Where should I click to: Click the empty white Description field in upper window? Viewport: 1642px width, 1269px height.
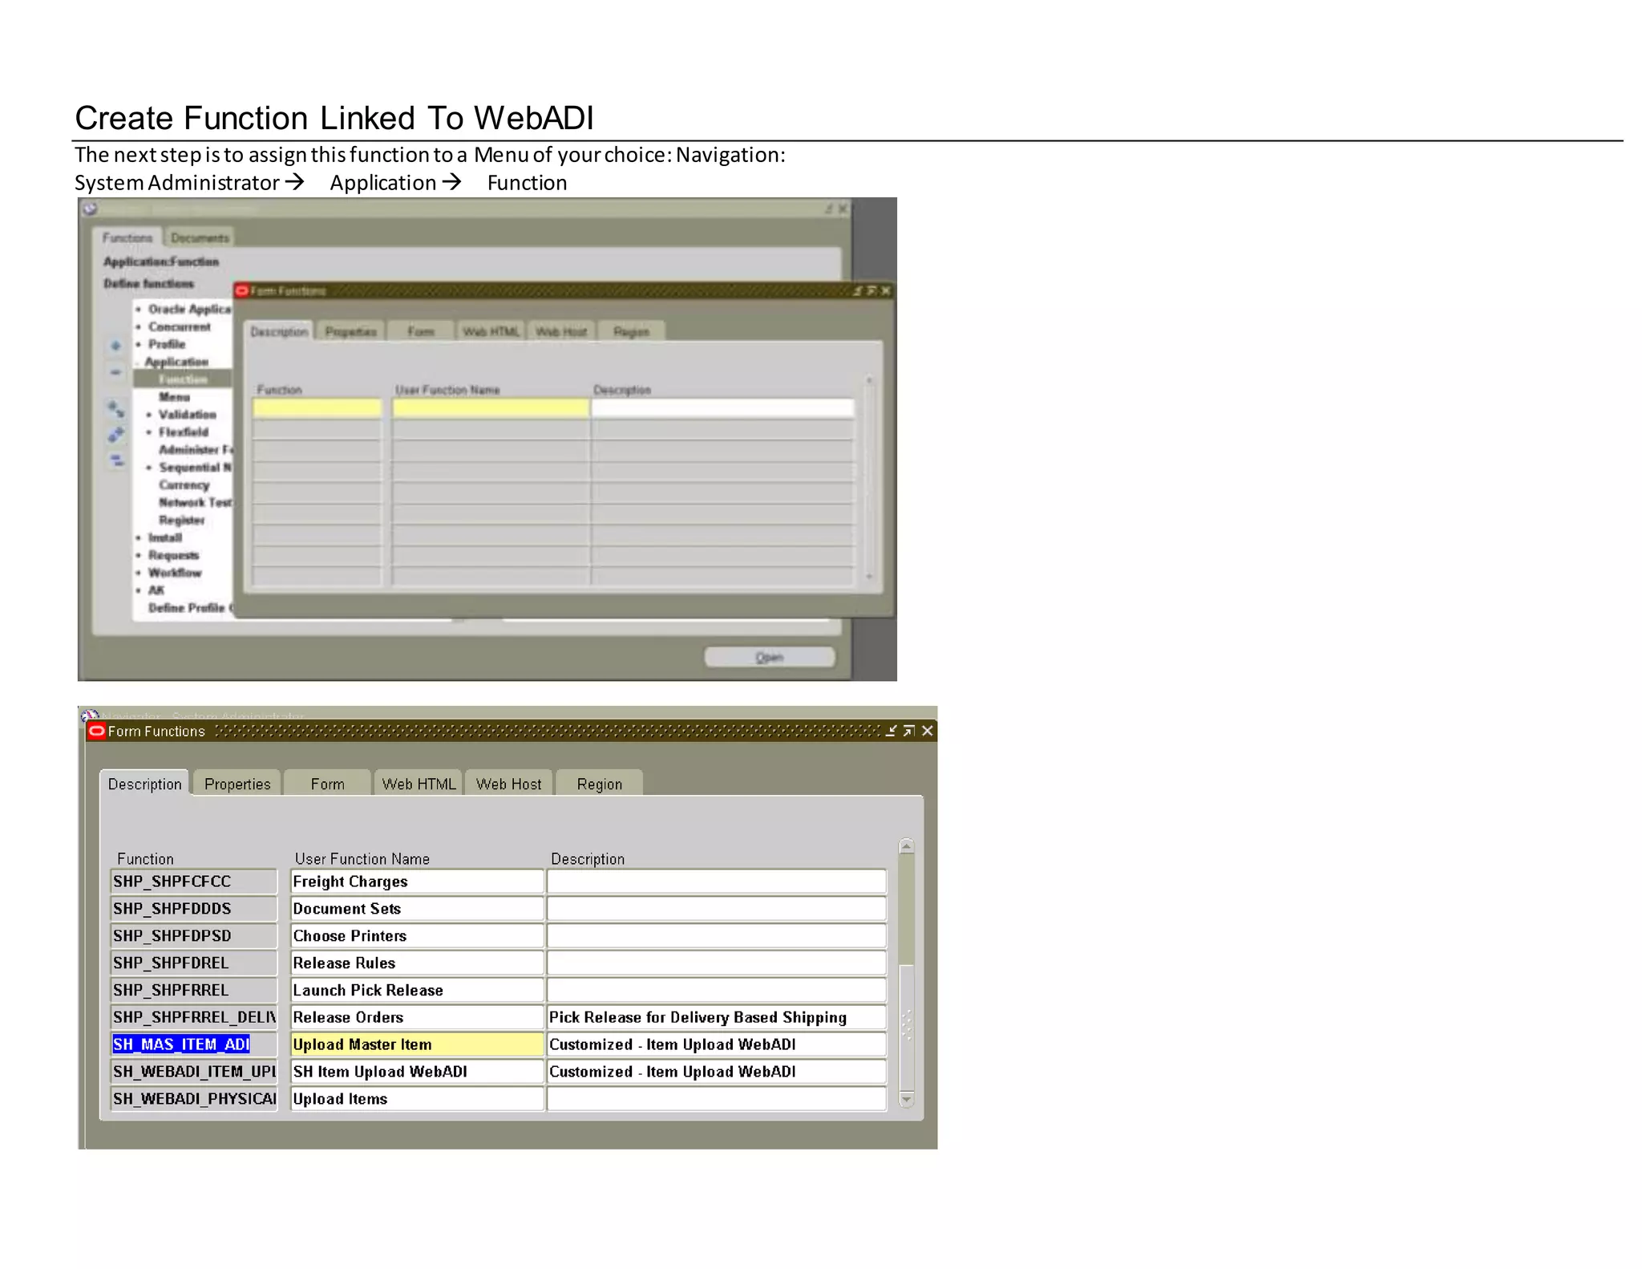[x=722, y=407]
